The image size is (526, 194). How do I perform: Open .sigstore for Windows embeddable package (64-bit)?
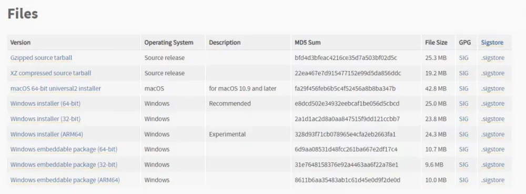493,149
